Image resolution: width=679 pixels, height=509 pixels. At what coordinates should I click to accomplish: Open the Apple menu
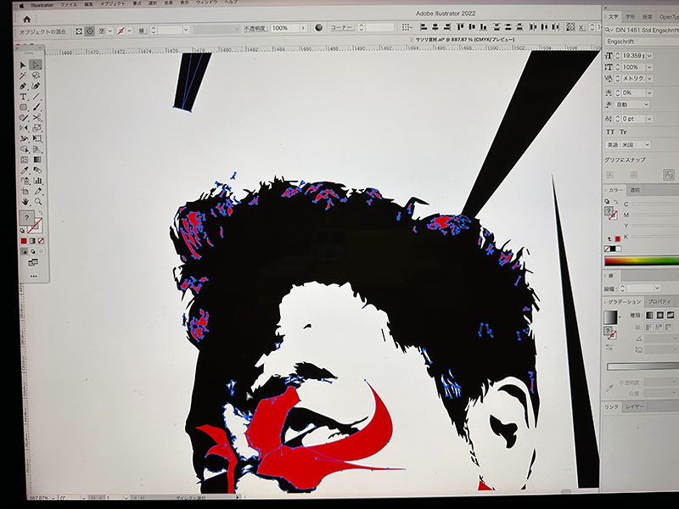(20, 6)
